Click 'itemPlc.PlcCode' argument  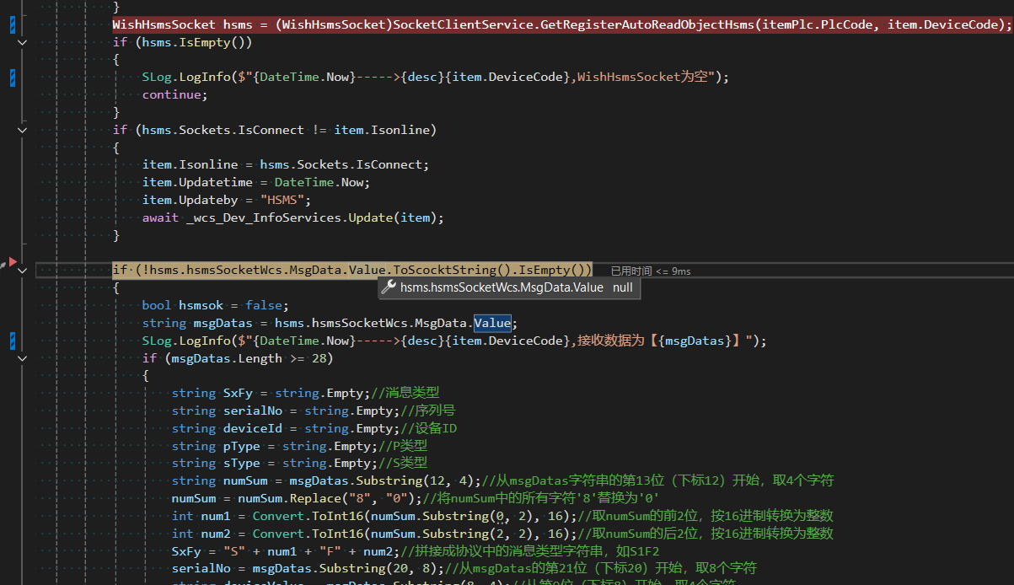click(817, 24)
